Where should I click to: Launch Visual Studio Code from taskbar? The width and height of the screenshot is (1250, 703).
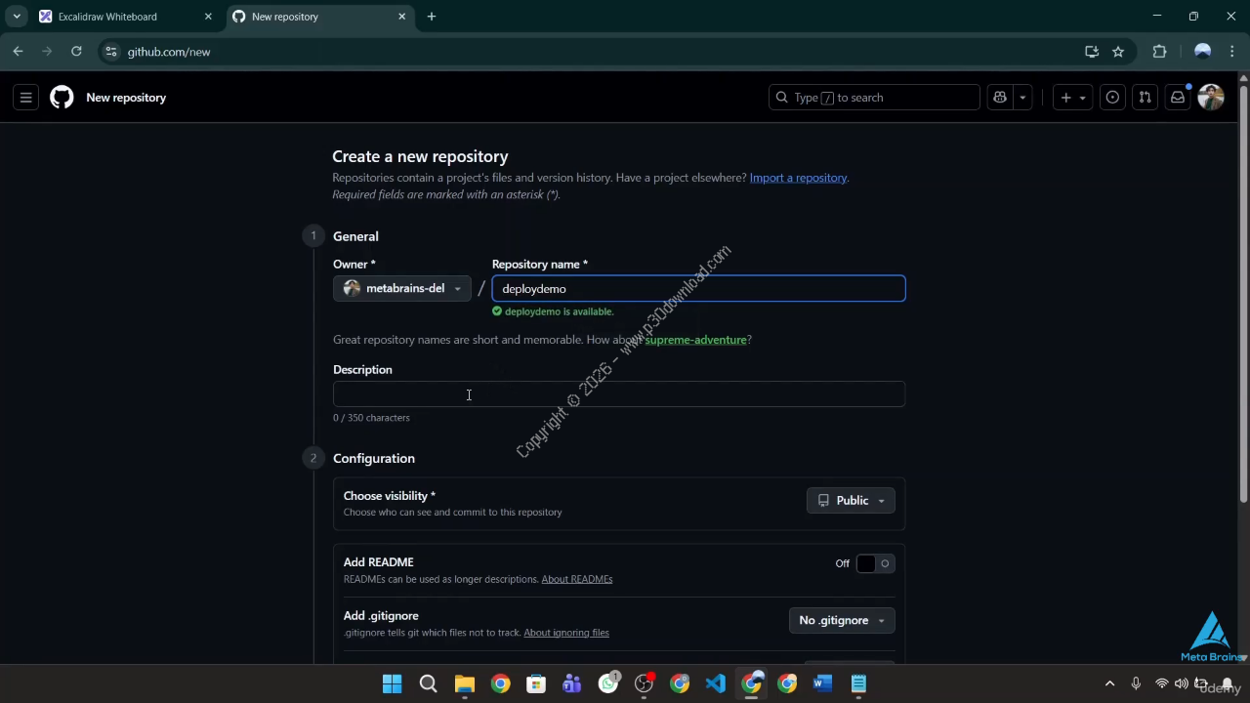click(x=716, y=683)
